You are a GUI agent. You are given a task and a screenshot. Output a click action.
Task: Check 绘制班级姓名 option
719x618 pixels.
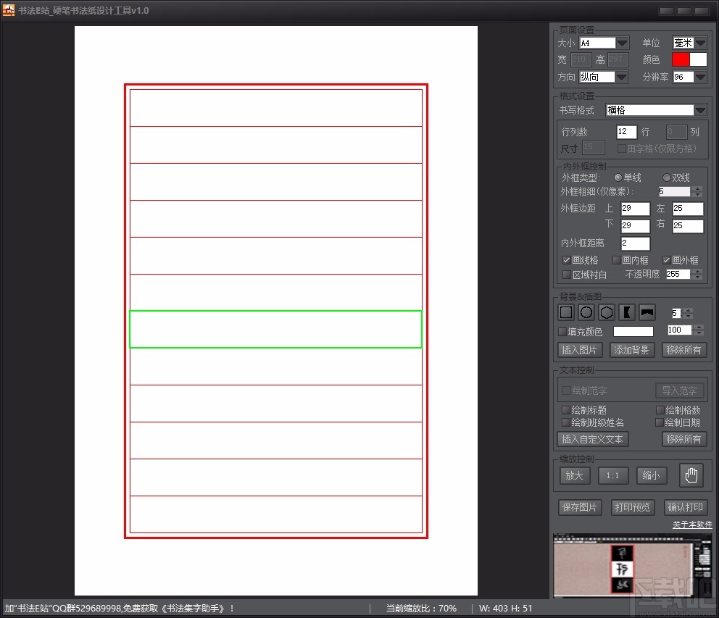pyautogui.click(x=566, y=422)
